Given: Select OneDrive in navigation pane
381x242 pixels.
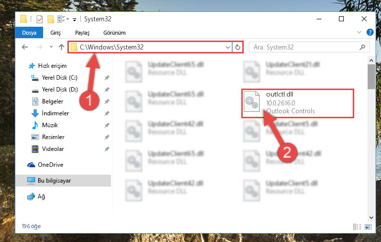Looking at the screenshot, I should pos(51,165).
